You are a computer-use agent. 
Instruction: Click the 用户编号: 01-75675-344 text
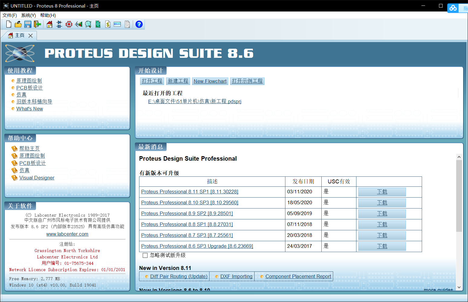click(67, 263)
